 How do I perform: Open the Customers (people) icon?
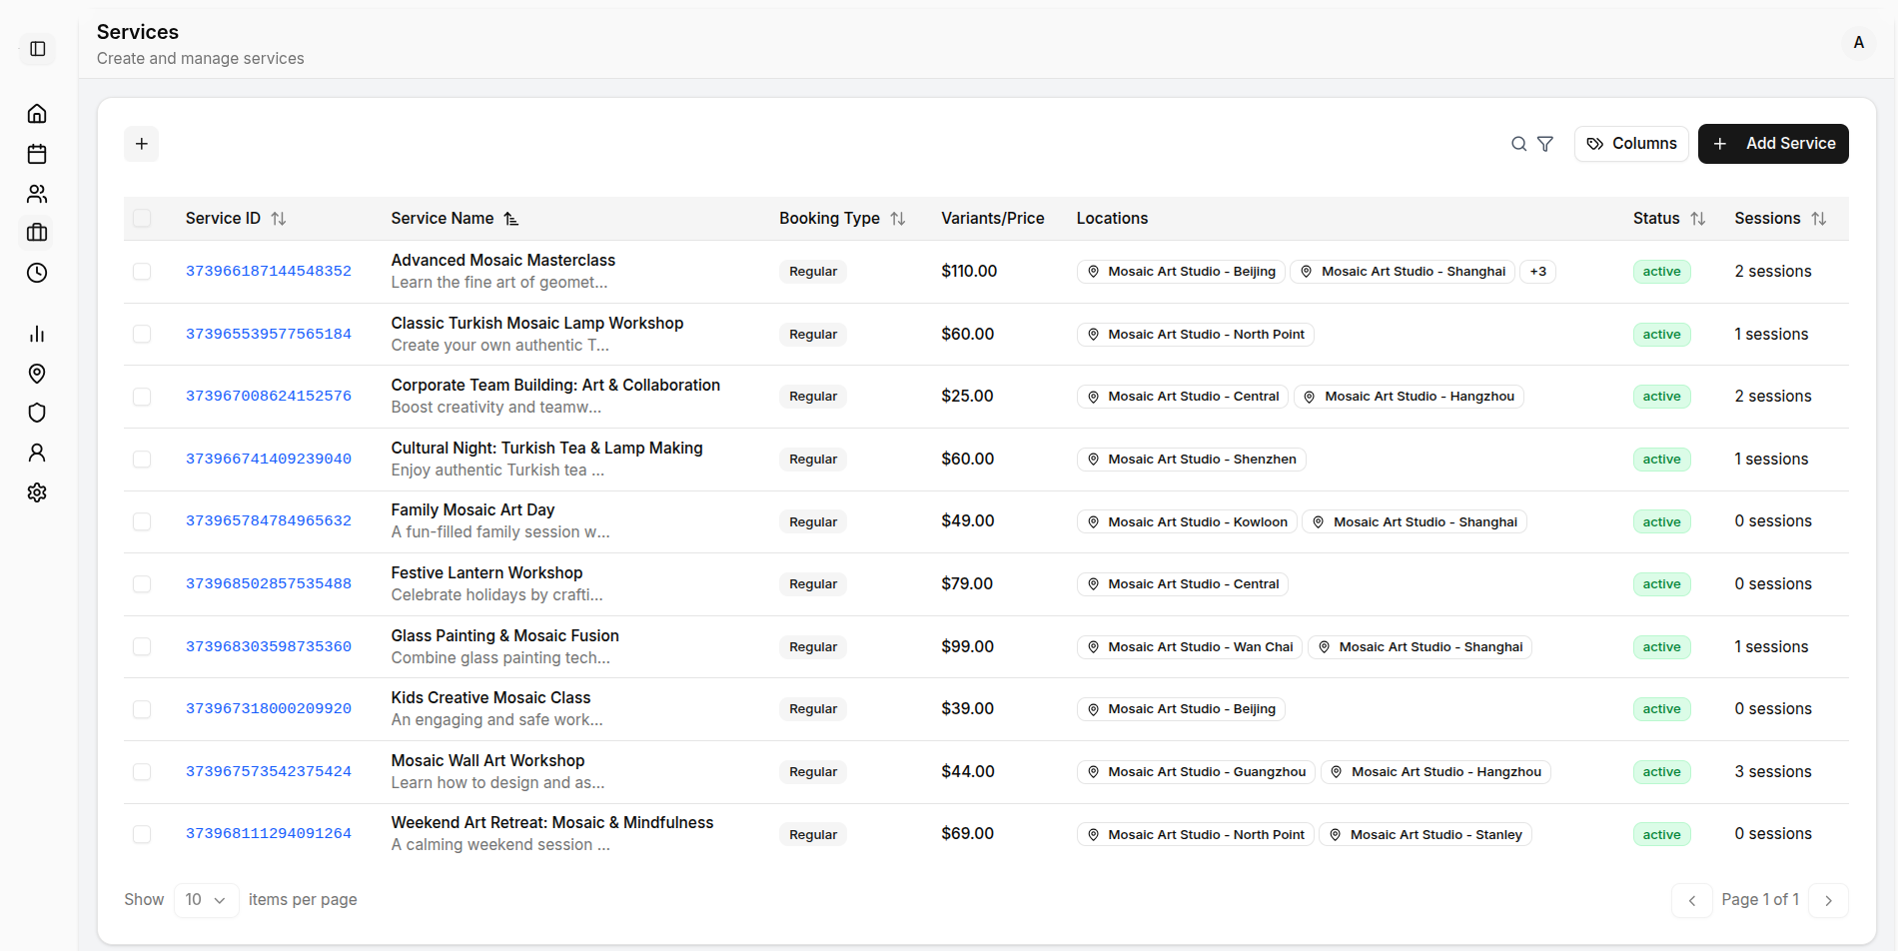pos(37,193)
